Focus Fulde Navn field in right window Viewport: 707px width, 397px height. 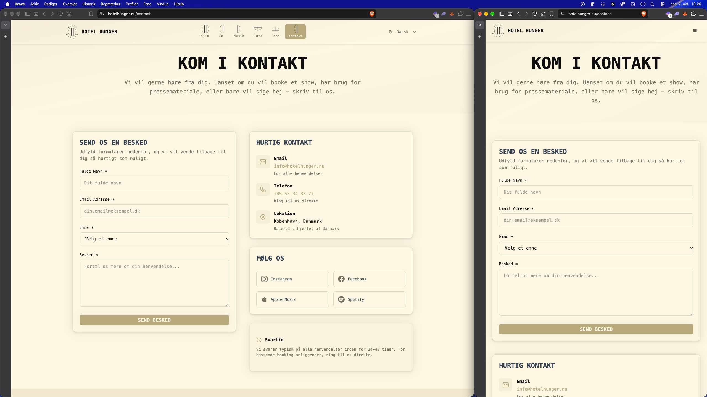(x=596, y=192)
